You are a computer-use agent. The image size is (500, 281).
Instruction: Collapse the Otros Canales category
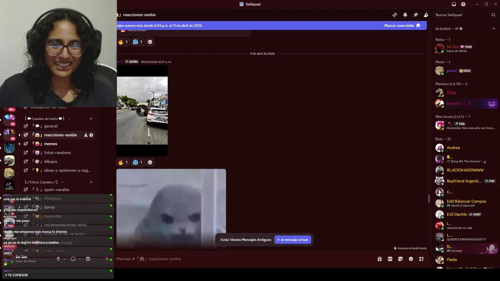click(x=44, y=182)
